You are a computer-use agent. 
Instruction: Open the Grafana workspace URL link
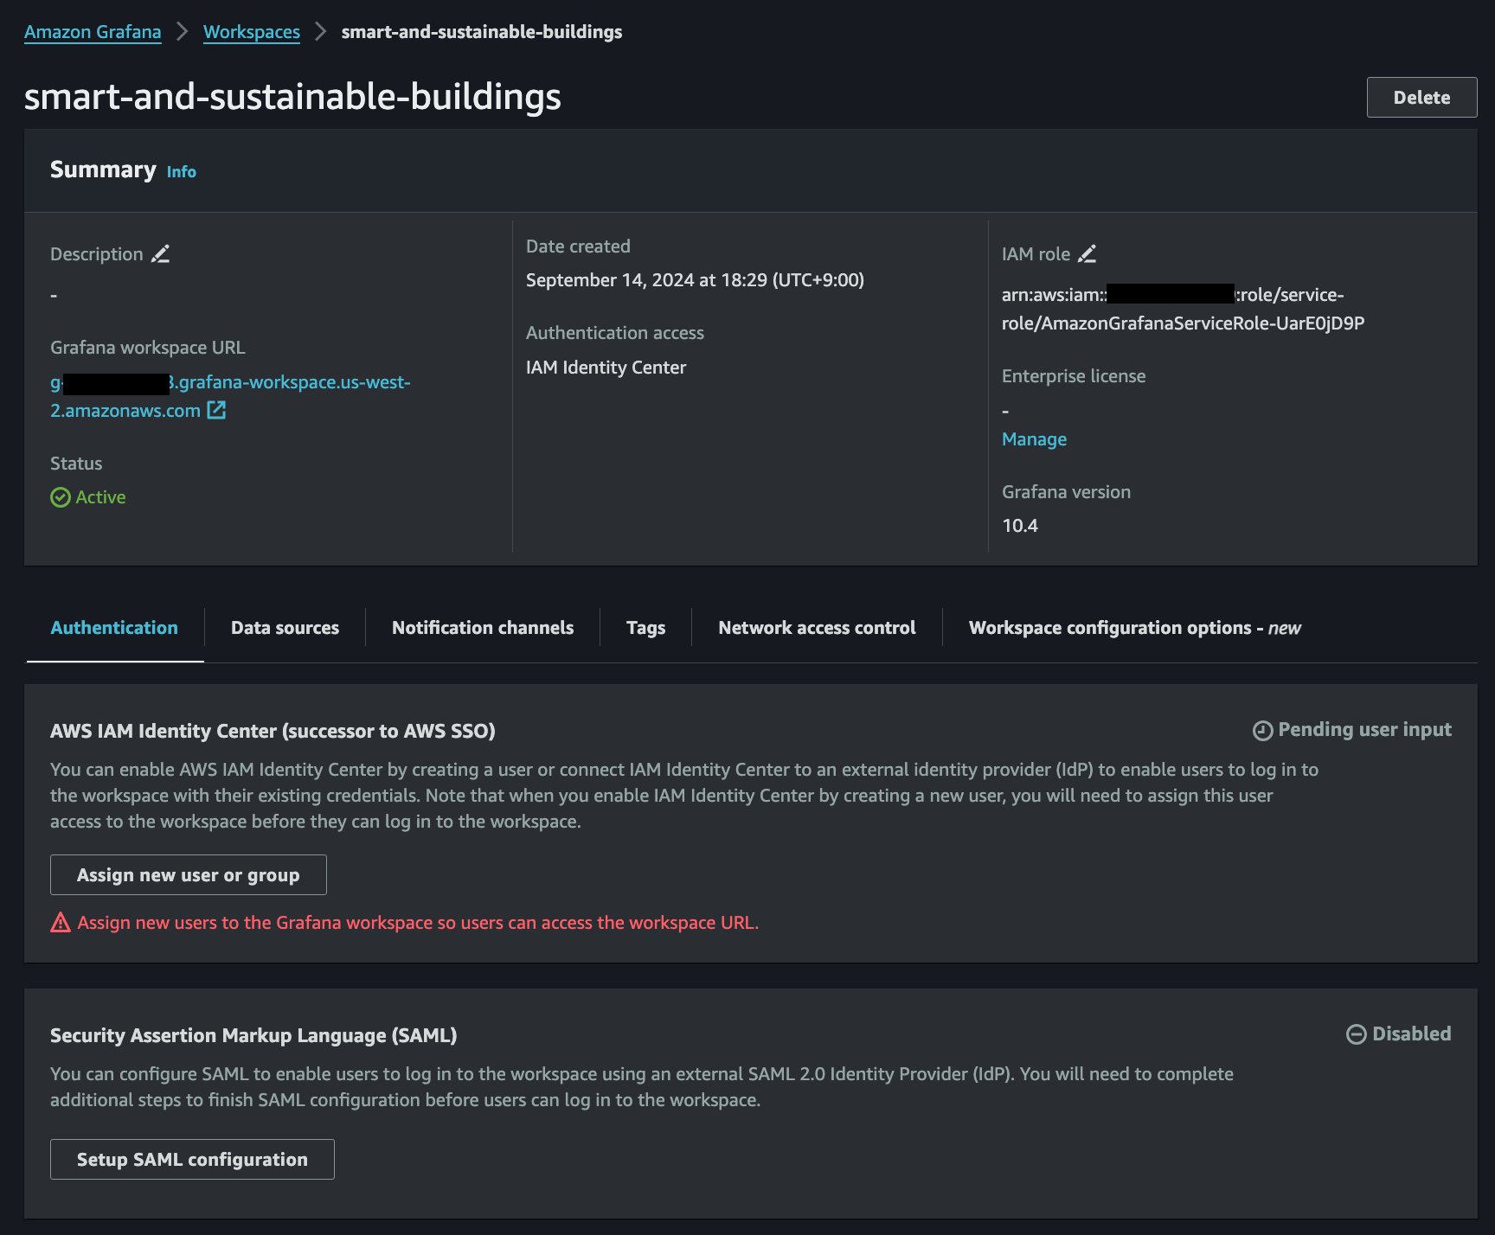pyautogui.click(x=230, y=396)
